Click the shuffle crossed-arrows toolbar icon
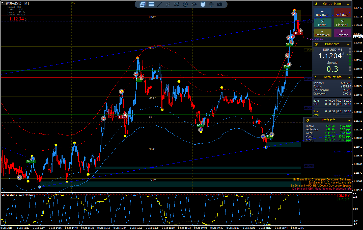Image resolution: width=363 pixels, height=230 pixels. [177, 4]
